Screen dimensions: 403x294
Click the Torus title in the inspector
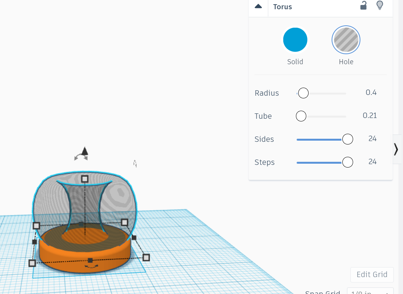pyautogui.click(x=282, y=7)
